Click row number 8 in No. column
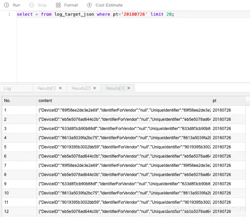 (5, 175)
